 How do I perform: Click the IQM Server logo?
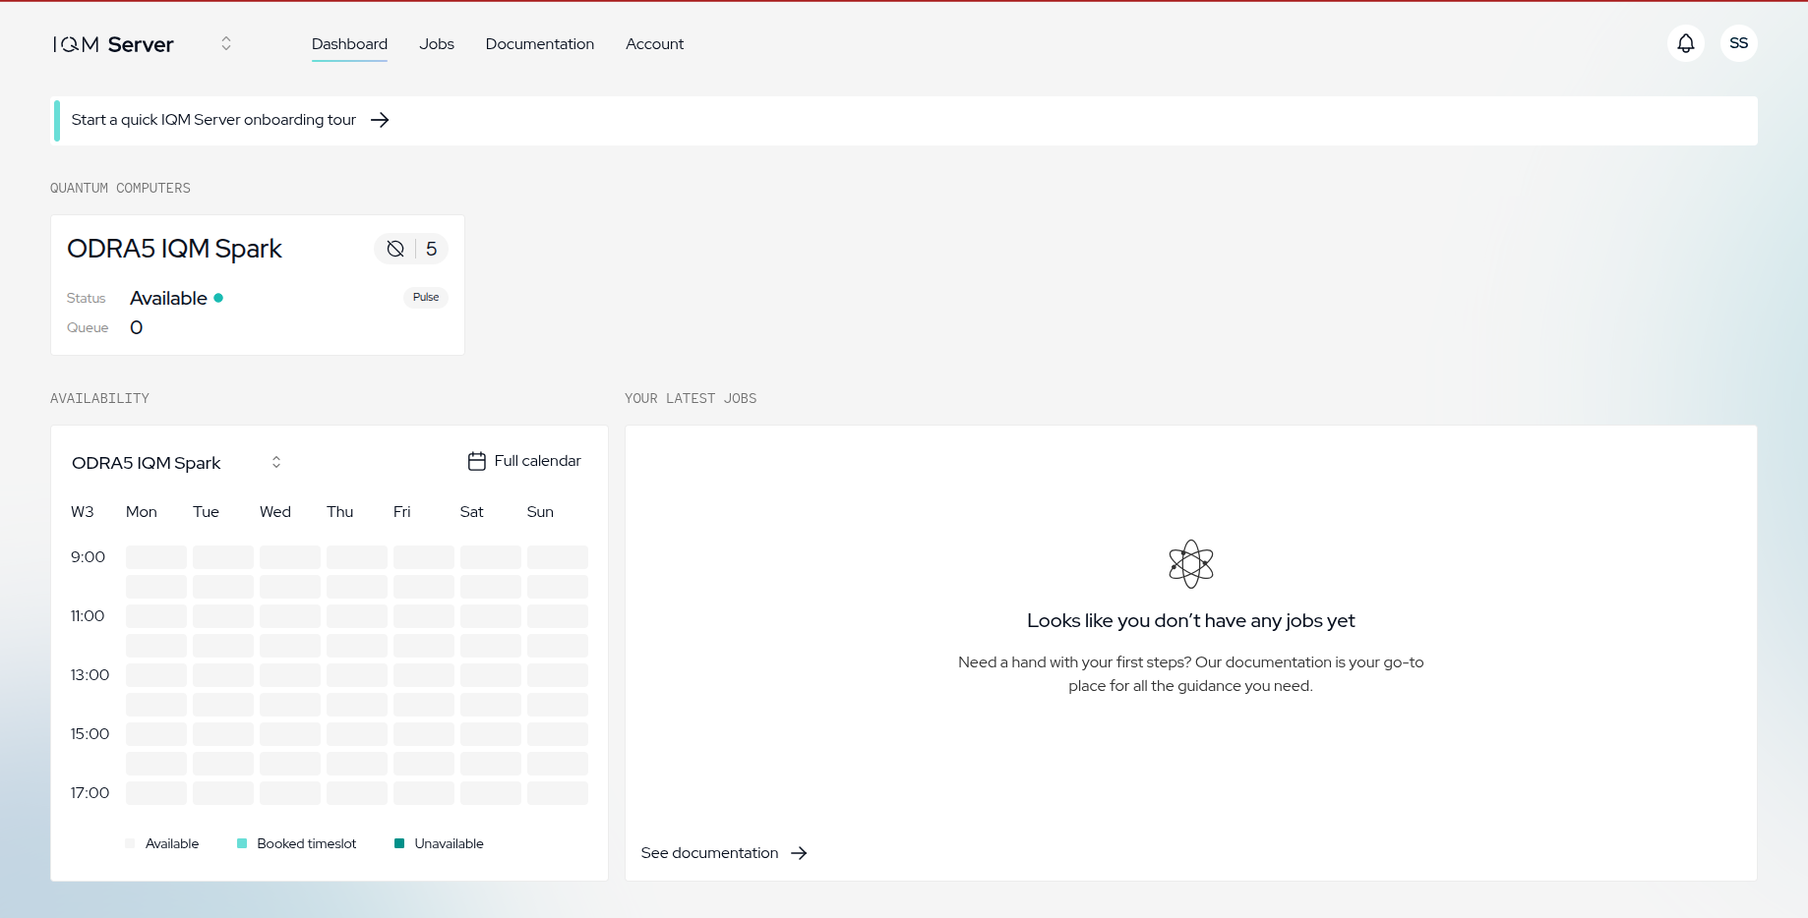[112, 43]
